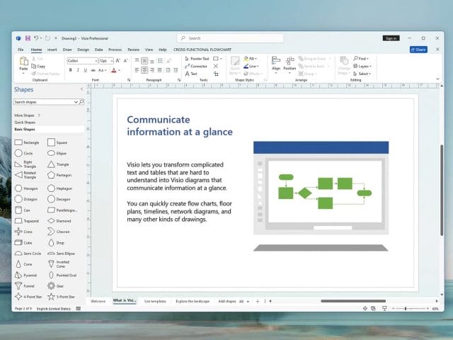
Task: Click the Diamond shape in Shapes panel
Action: pos(62,220)
